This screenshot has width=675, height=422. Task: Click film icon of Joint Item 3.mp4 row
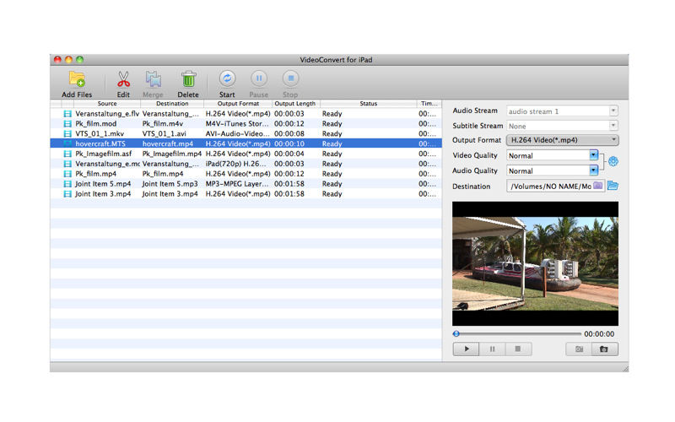click(67, 194)
